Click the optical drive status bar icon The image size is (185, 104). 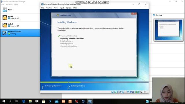[115, 92]
